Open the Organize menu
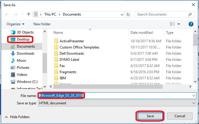This screenshot has width=199, height=124. (15, 24)
